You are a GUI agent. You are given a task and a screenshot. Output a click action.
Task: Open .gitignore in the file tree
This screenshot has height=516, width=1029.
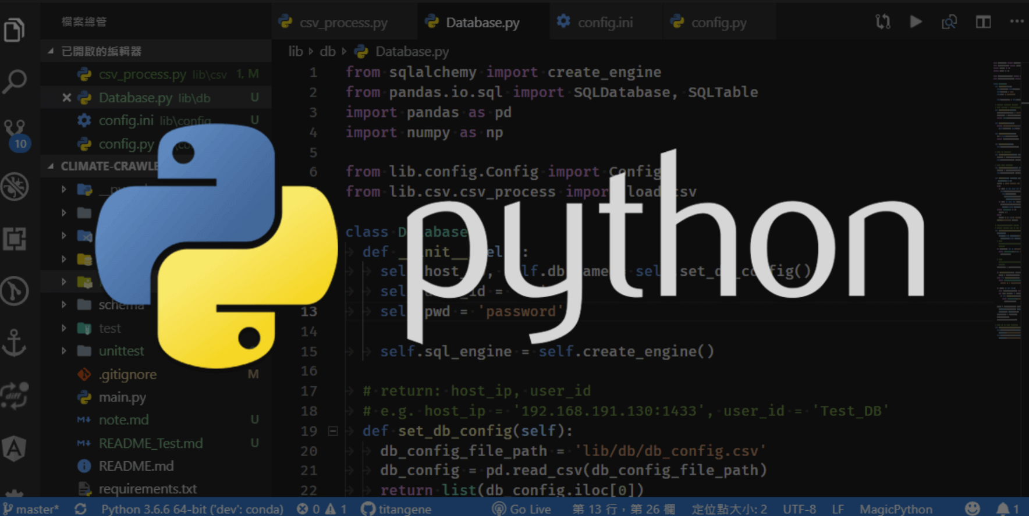[155, 374]
